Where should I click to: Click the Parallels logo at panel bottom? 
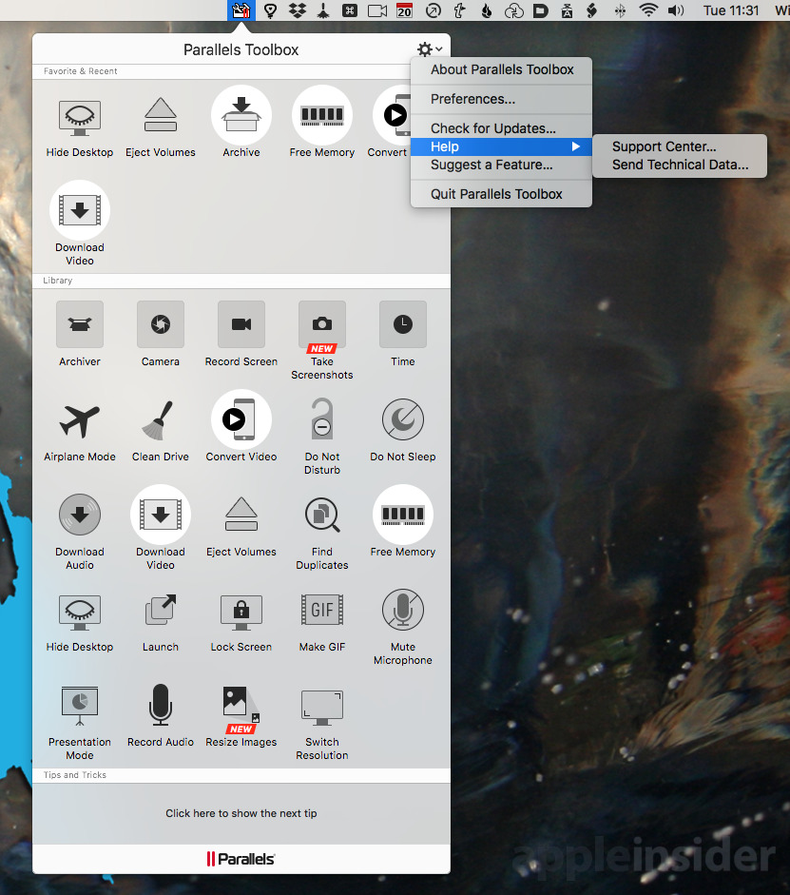(x=241, y=859)
